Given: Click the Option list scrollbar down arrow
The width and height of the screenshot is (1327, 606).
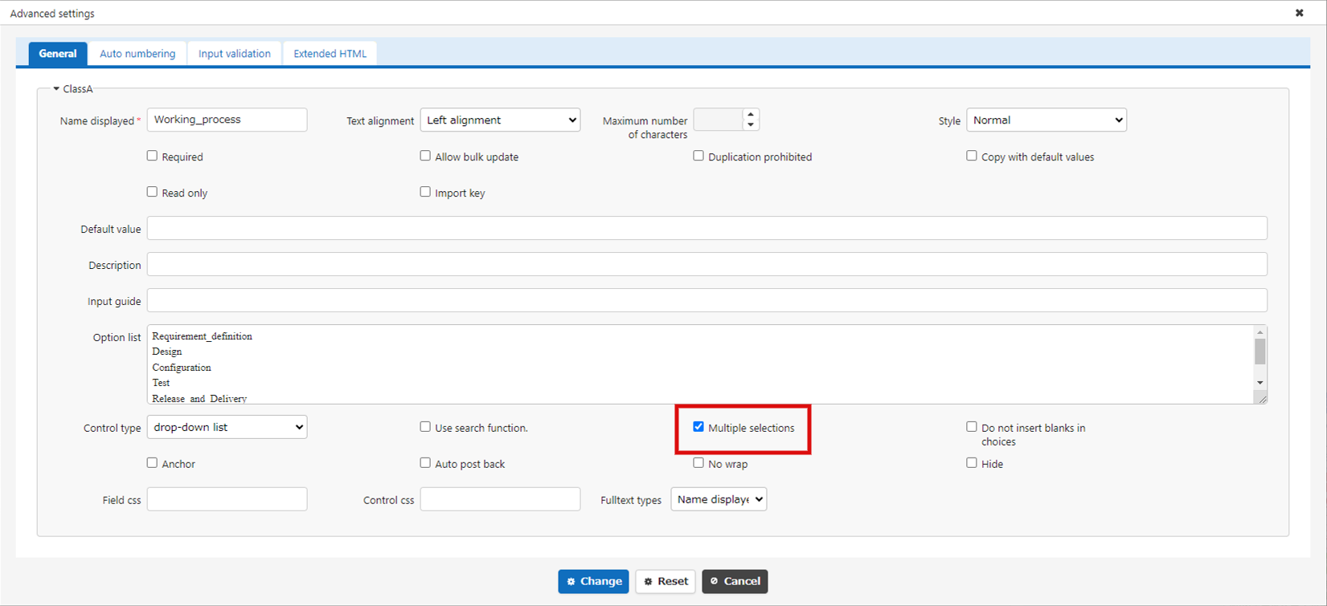Looking at the screenshot, I should click(1259, 383).
